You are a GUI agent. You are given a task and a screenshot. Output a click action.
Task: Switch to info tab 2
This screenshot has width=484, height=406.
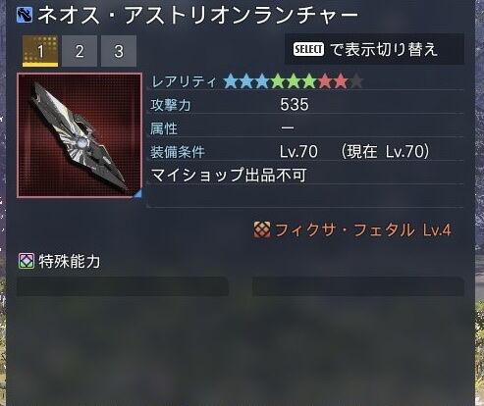pyautogui.click(x=80, y=51)
